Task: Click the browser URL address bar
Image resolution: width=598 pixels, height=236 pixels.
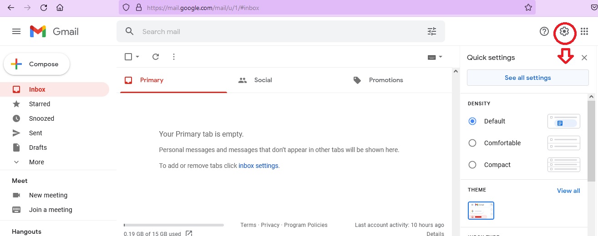Action: (327, 8)
